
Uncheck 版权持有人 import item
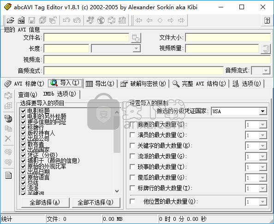[x=23, y=133]
